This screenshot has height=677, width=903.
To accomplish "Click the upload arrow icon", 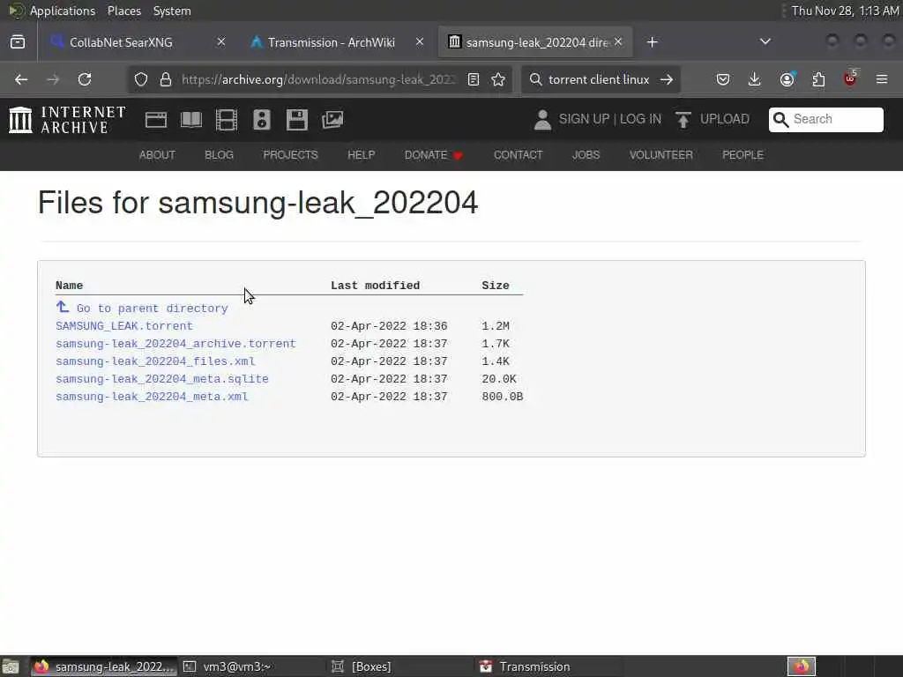I will pos(683,120).
